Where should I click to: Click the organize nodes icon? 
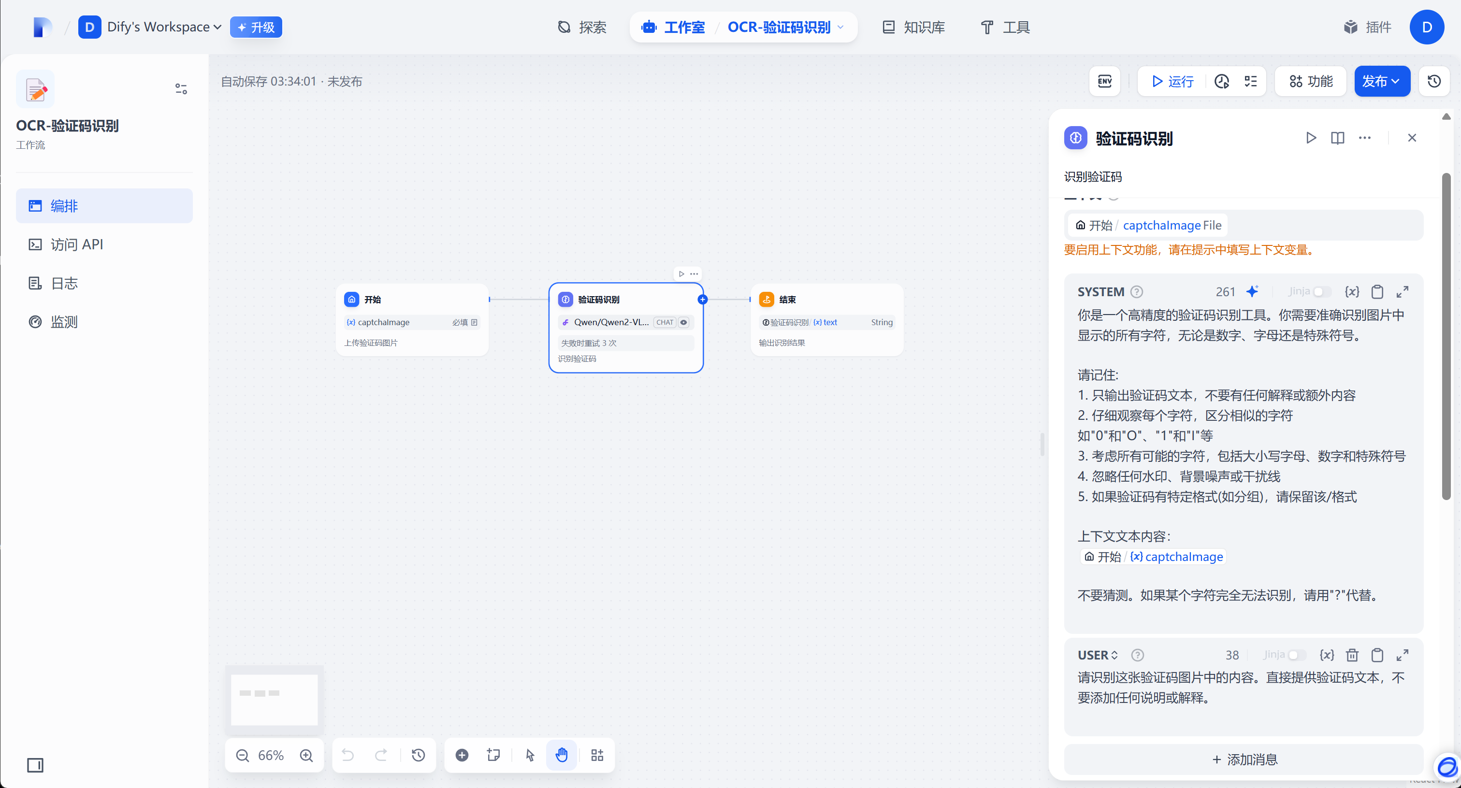click(597, 755)
